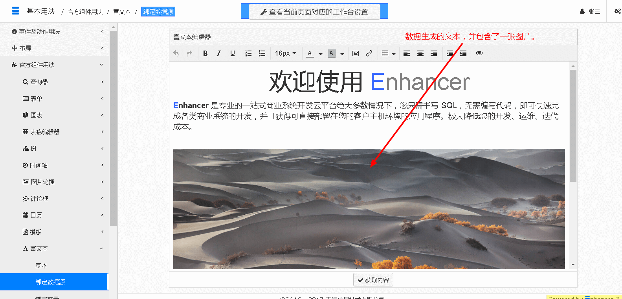Insert an unordered bullet list
Screen dimensions: 622x299
click(262, 53)
